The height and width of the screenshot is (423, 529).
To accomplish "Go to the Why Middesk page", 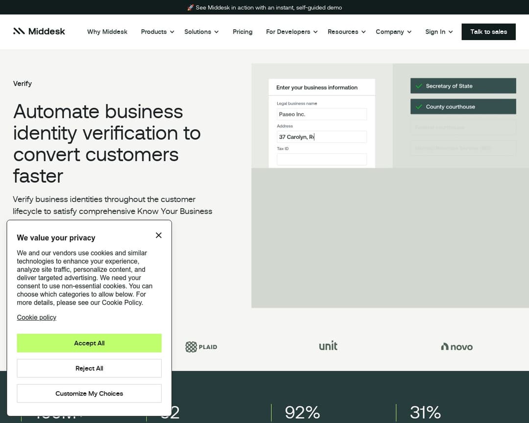I will (x=107, y=32).
